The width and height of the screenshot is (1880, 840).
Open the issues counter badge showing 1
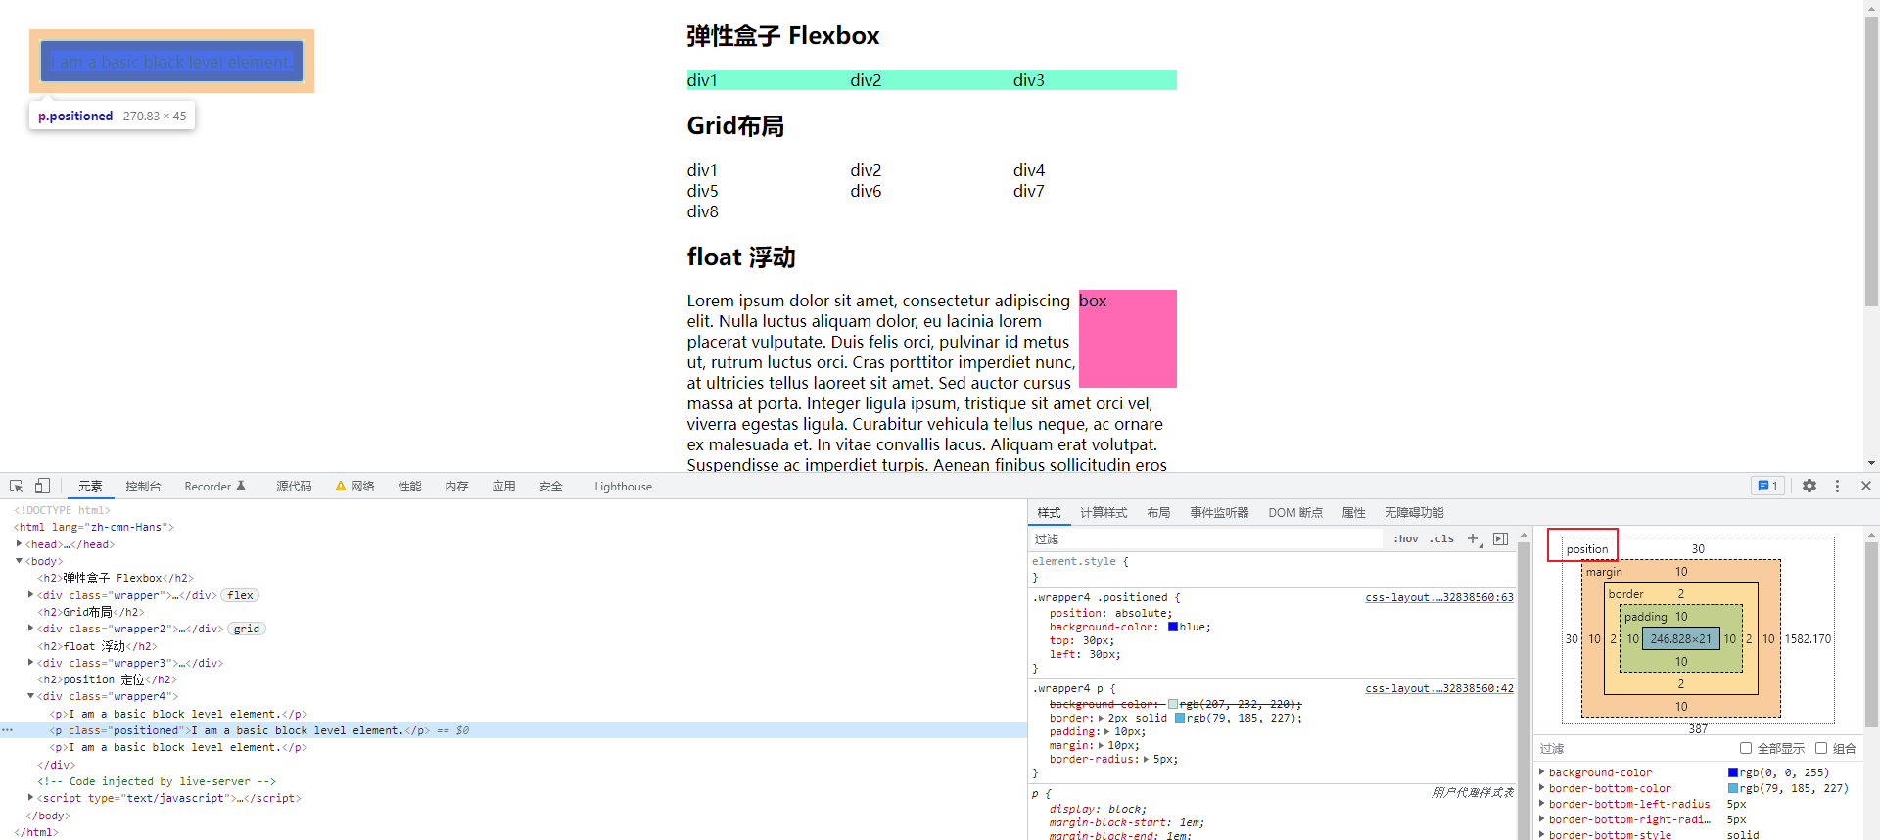pos(1767,486)
